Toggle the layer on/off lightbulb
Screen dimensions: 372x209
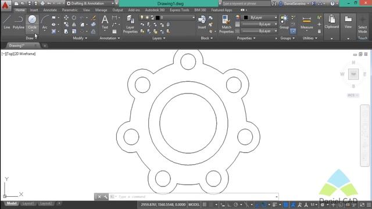point(142,17)
